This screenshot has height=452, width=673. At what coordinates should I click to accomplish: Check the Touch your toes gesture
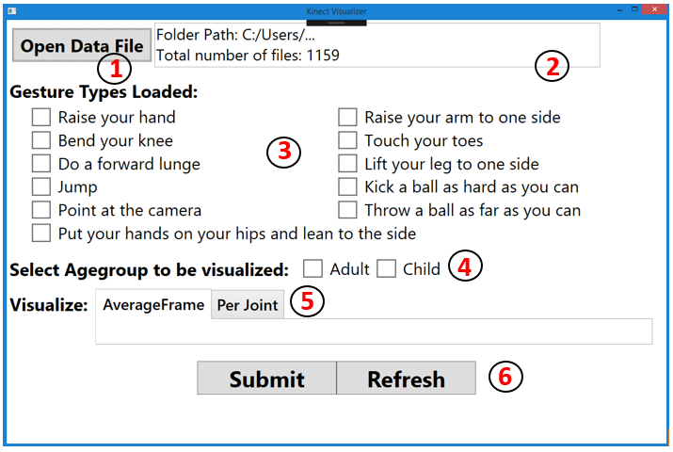pos(348,140)
